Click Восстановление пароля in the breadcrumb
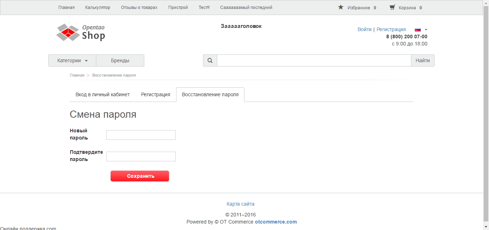Screen dimensions: 489x230 click(x=114, y=75)
